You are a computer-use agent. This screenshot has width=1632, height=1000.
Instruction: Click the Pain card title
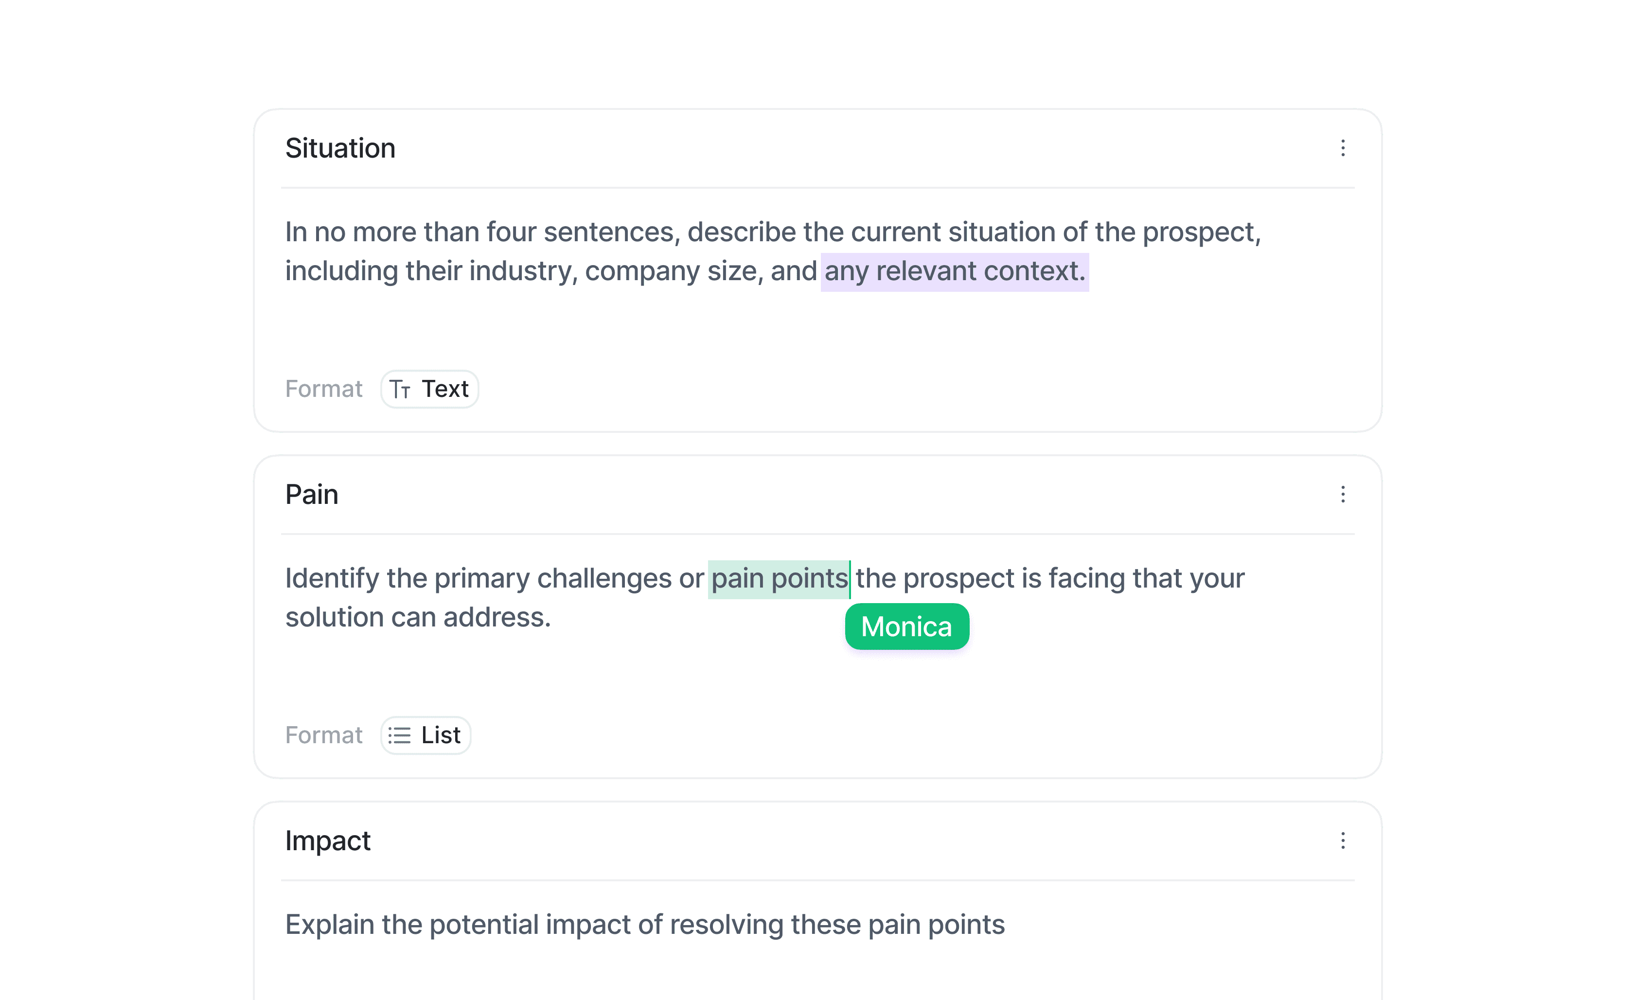click(311, 495)
